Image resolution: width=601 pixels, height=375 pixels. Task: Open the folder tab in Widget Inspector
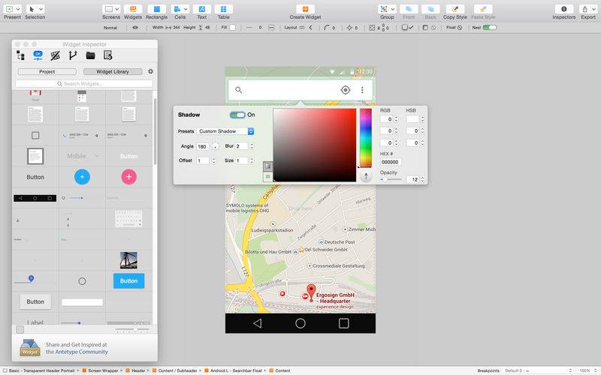pos(90,55)
